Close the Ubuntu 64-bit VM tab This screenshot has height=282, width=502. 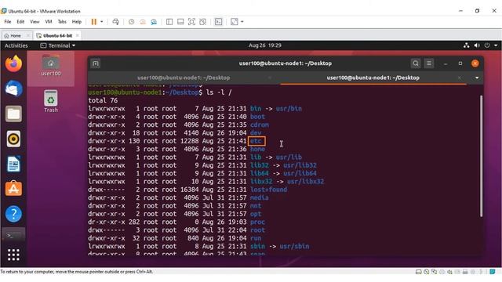pyautogui.click(x=77, y=35)
